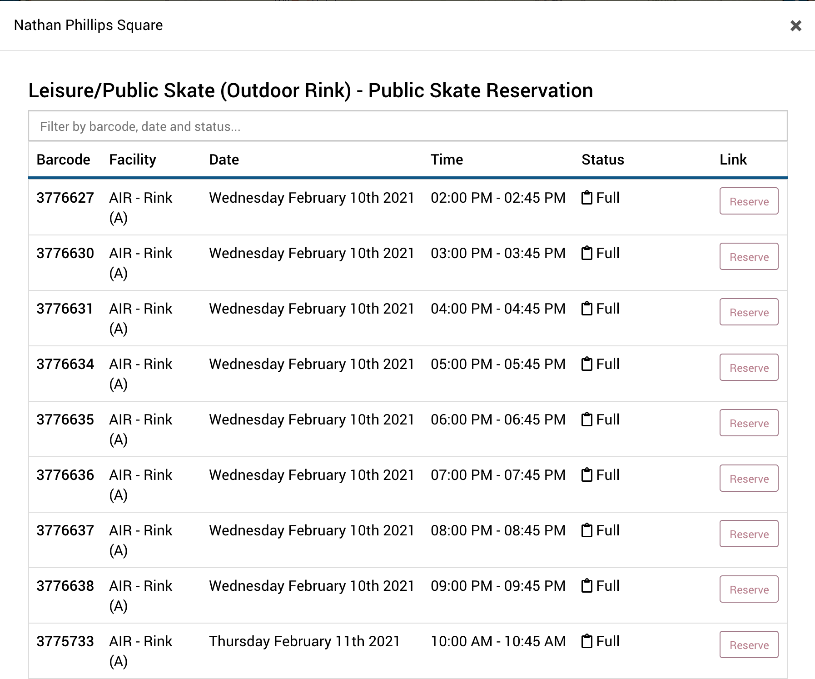Click clipboard icon for barcode 3776638 status
The image size is (815, 679).
pyautogui.click(x=587, y=585)
